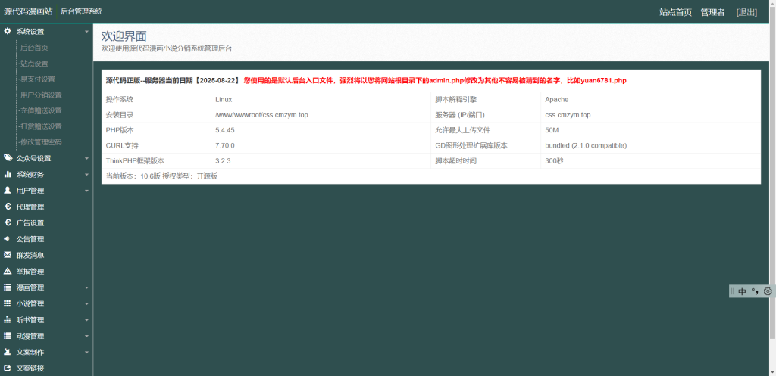The width and height of the screenshot is (776, 376).
Task: Click the [退出] logout link
Action: (746, 12)
